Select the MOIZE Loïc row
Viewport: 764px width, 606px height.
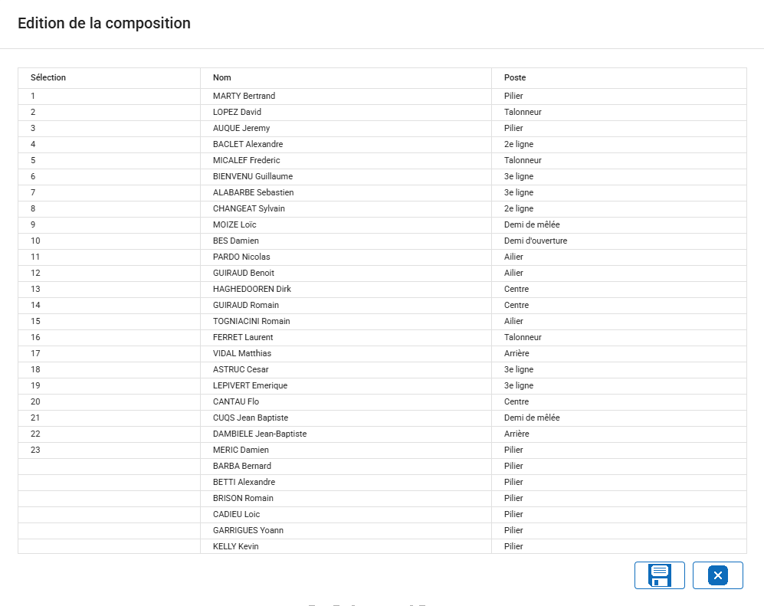click(234, 224)
